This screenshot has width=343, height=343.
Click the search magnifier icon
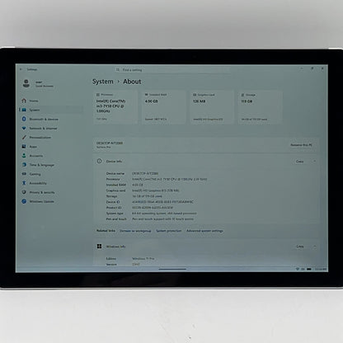click(x=118, y=70)
